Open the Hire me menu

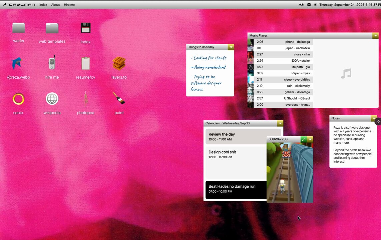point(69,5)
